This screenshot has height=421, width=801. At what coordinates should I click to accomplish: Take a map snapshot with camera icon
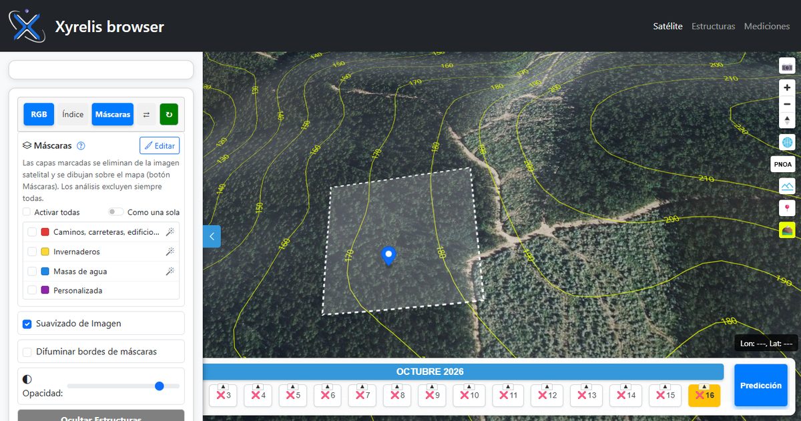pyautogui.click(x=788, y=67)
